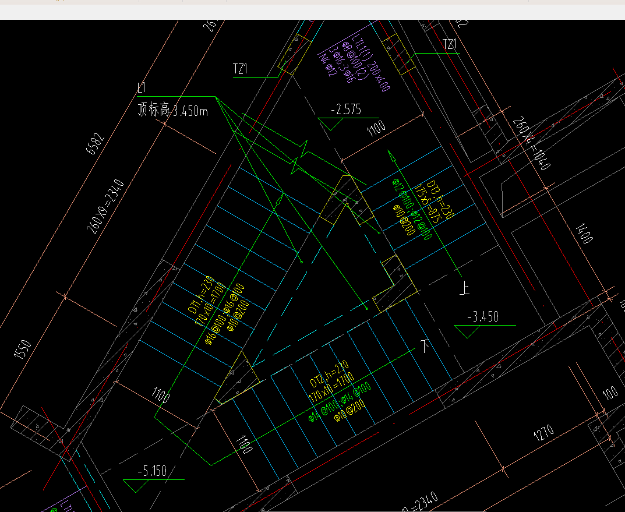Click 'φ10@200' text of the DT3 slab
This screenshot has height=512, width=625.
click(404, 220)
